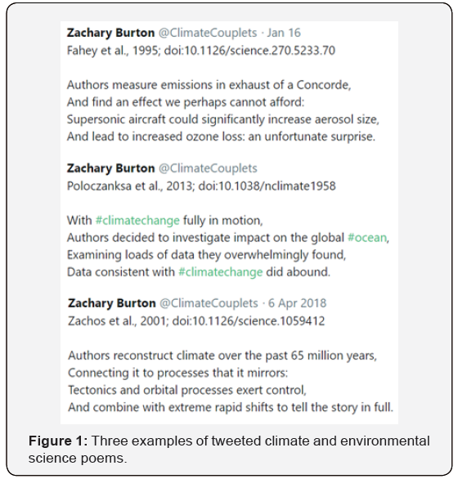The width and height of the screenshot is (458, 479).
Task: Open the Zachos et al. 2001 doi reference
Action: point(196,321)
